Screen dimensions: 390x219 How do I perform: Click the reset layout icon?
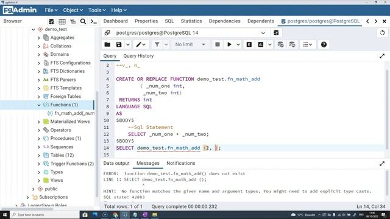coord(382,33)
